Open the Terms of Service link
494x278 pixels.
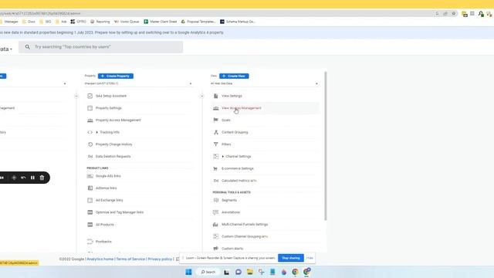tap(130, 259)
